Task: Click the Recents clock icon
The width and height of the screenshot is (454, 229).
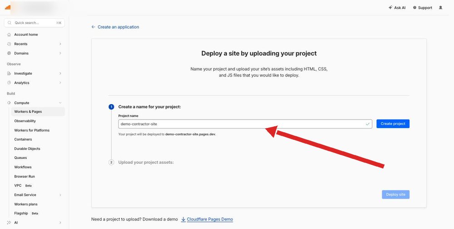Action: (x=9, y=44)
